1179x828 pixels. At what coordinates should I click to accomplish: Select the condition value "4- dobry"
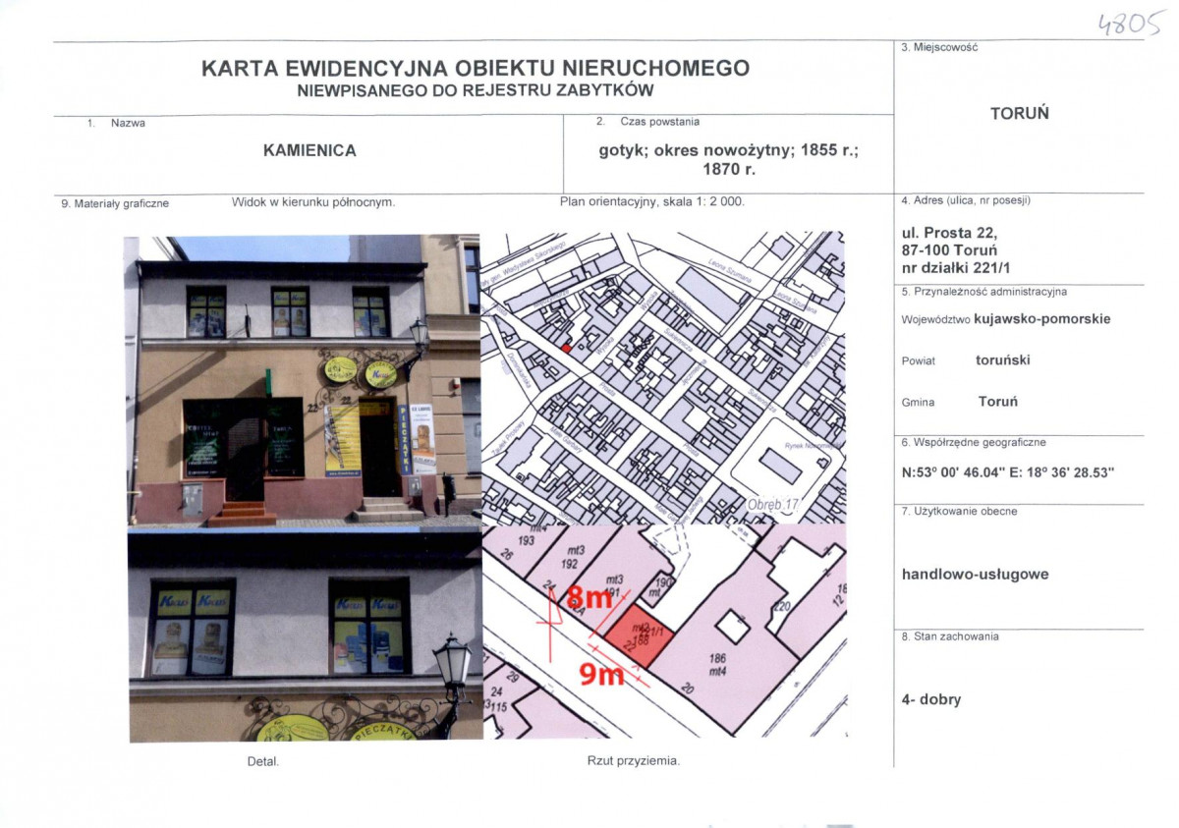931,700
